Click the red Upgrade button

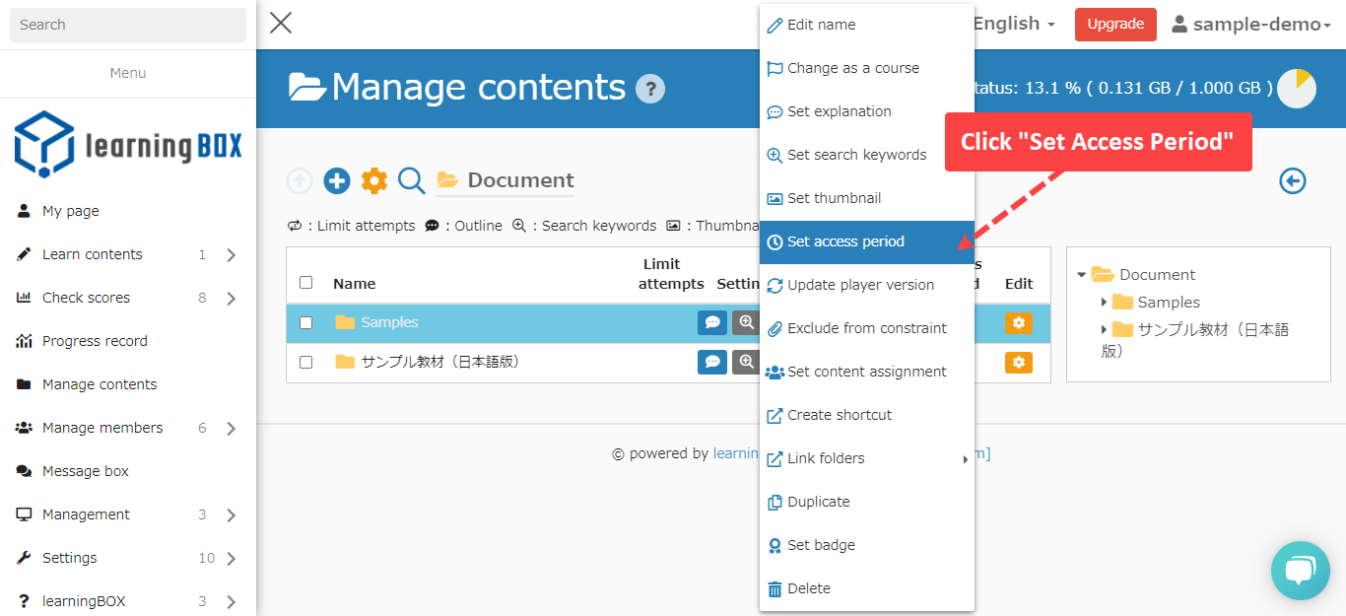1115,25
